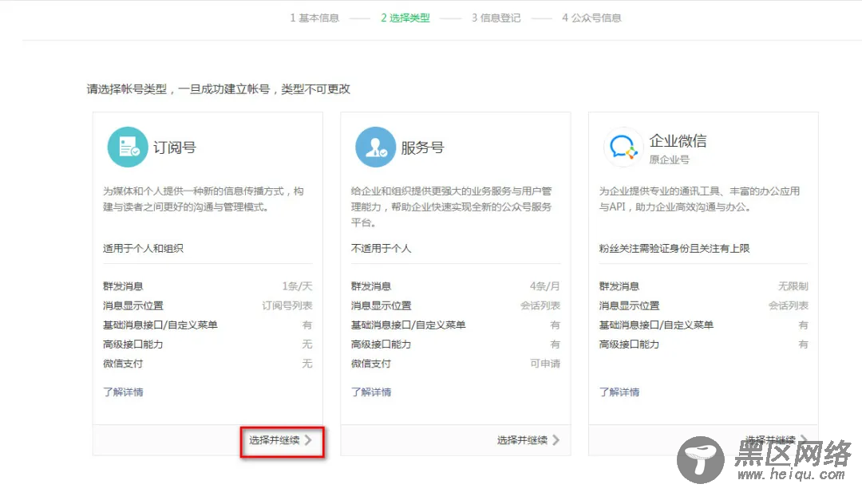Click 1条/天 value in 订阅号

click(297, 286)
